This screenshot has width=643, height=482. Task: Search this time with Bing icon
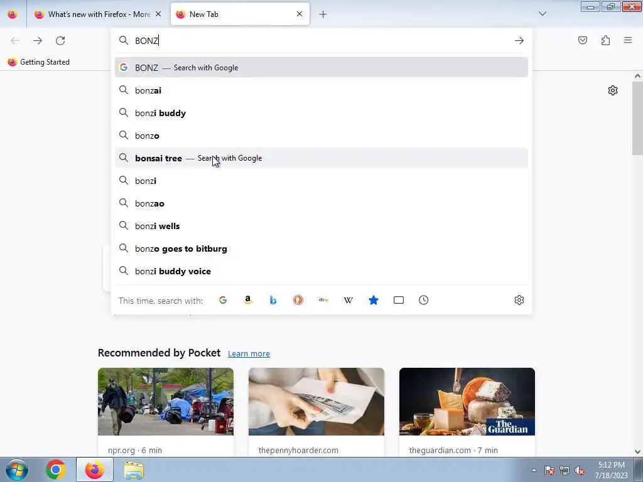coord(273,300)
